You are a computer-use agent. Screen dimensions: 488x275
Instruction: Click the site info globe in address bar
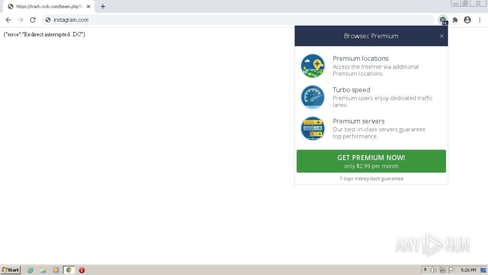tap(48, 20)
